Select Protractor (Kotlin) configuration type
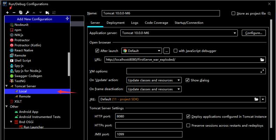 coord(37,45)
